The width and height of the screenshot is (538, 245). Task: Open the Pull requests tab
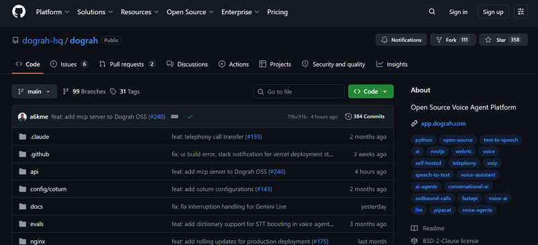point(127,64)
